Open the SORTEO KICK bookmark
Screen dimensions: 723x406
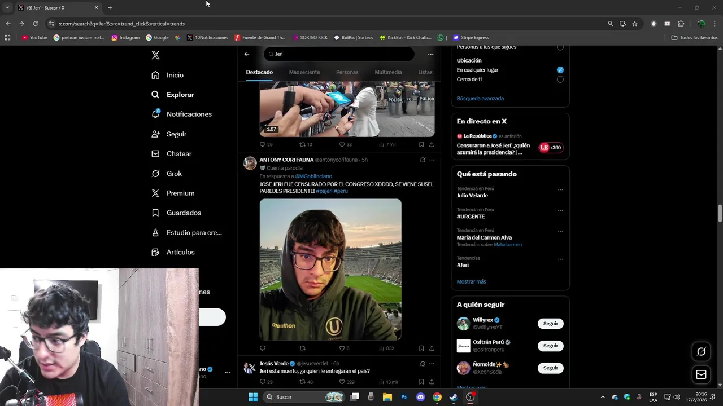coord(310,38)
